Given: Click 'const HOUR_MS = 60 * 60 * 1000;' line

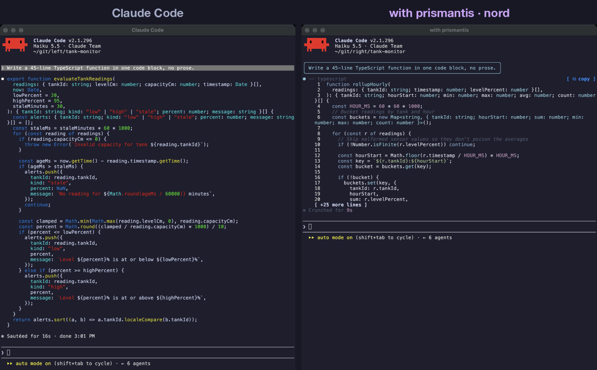Looking at the screenshot, I should (x=377, y=106).
